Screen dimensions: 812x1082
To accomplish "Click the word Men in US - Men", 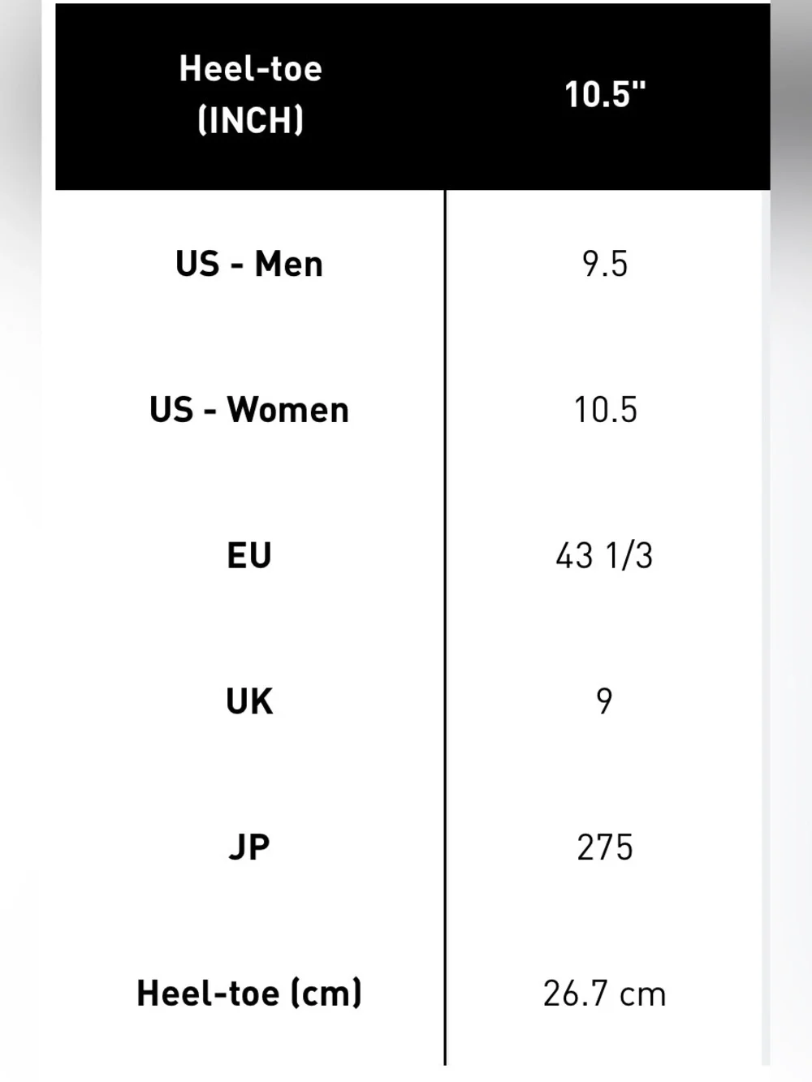I will point(289,265).
